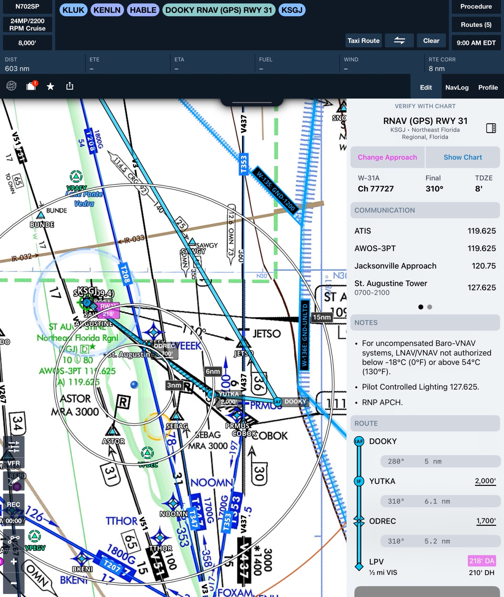Screen dimensions: 504x597
Task: Clear the current route
Action: [431, 41]
